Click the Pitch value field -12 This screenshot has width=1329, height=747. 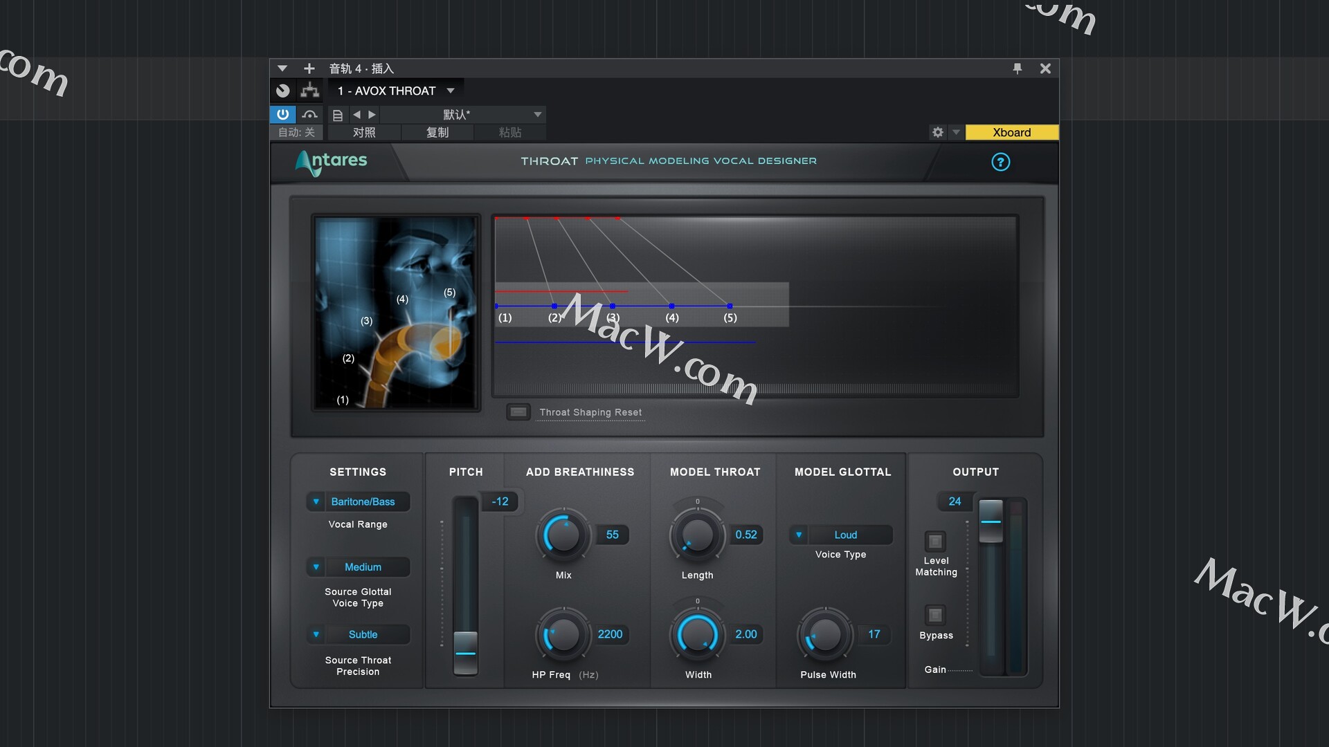point(500,501)
